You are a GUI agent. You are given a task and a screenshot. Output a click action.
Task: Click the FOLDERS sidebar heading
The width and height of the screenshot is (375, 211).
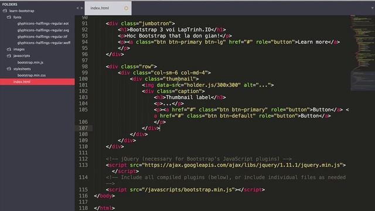coord(10,4)
